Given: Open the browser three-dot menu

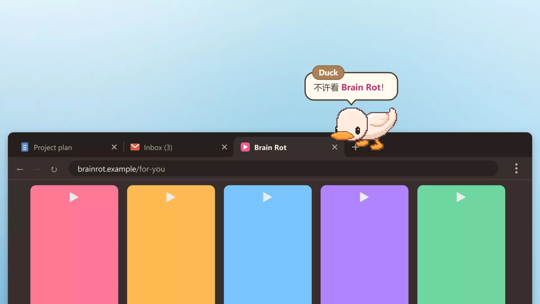Looking at the screenshot, I should coord(516,168).
